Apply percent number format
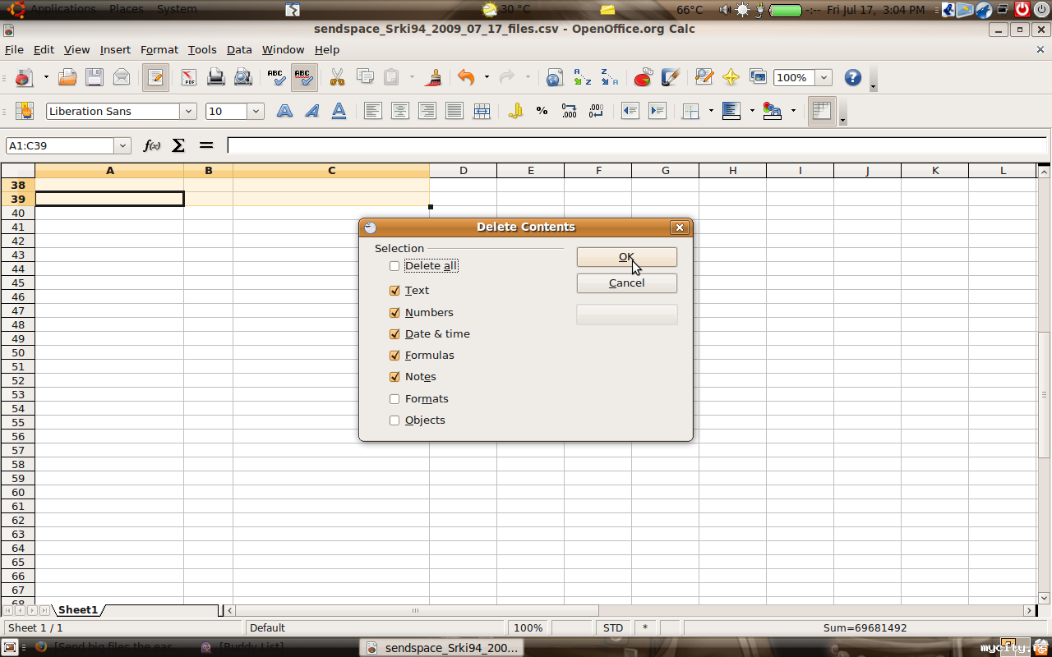This screenshot has width=1052, height=657. point(542,111)
